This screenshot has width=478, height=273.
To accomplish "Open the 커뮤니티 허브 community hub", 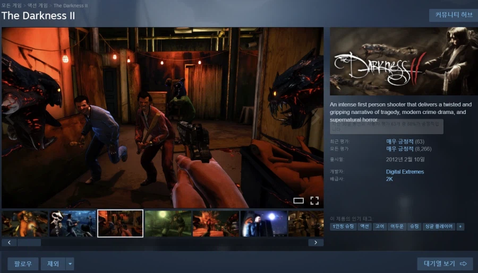I will (x=454, y=15).
